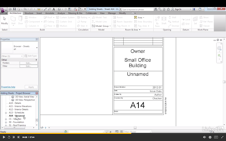The width and height of the screenshot is (226, 141).
Task: Select the Modify arrow tool
Action: tap(5, 20)
